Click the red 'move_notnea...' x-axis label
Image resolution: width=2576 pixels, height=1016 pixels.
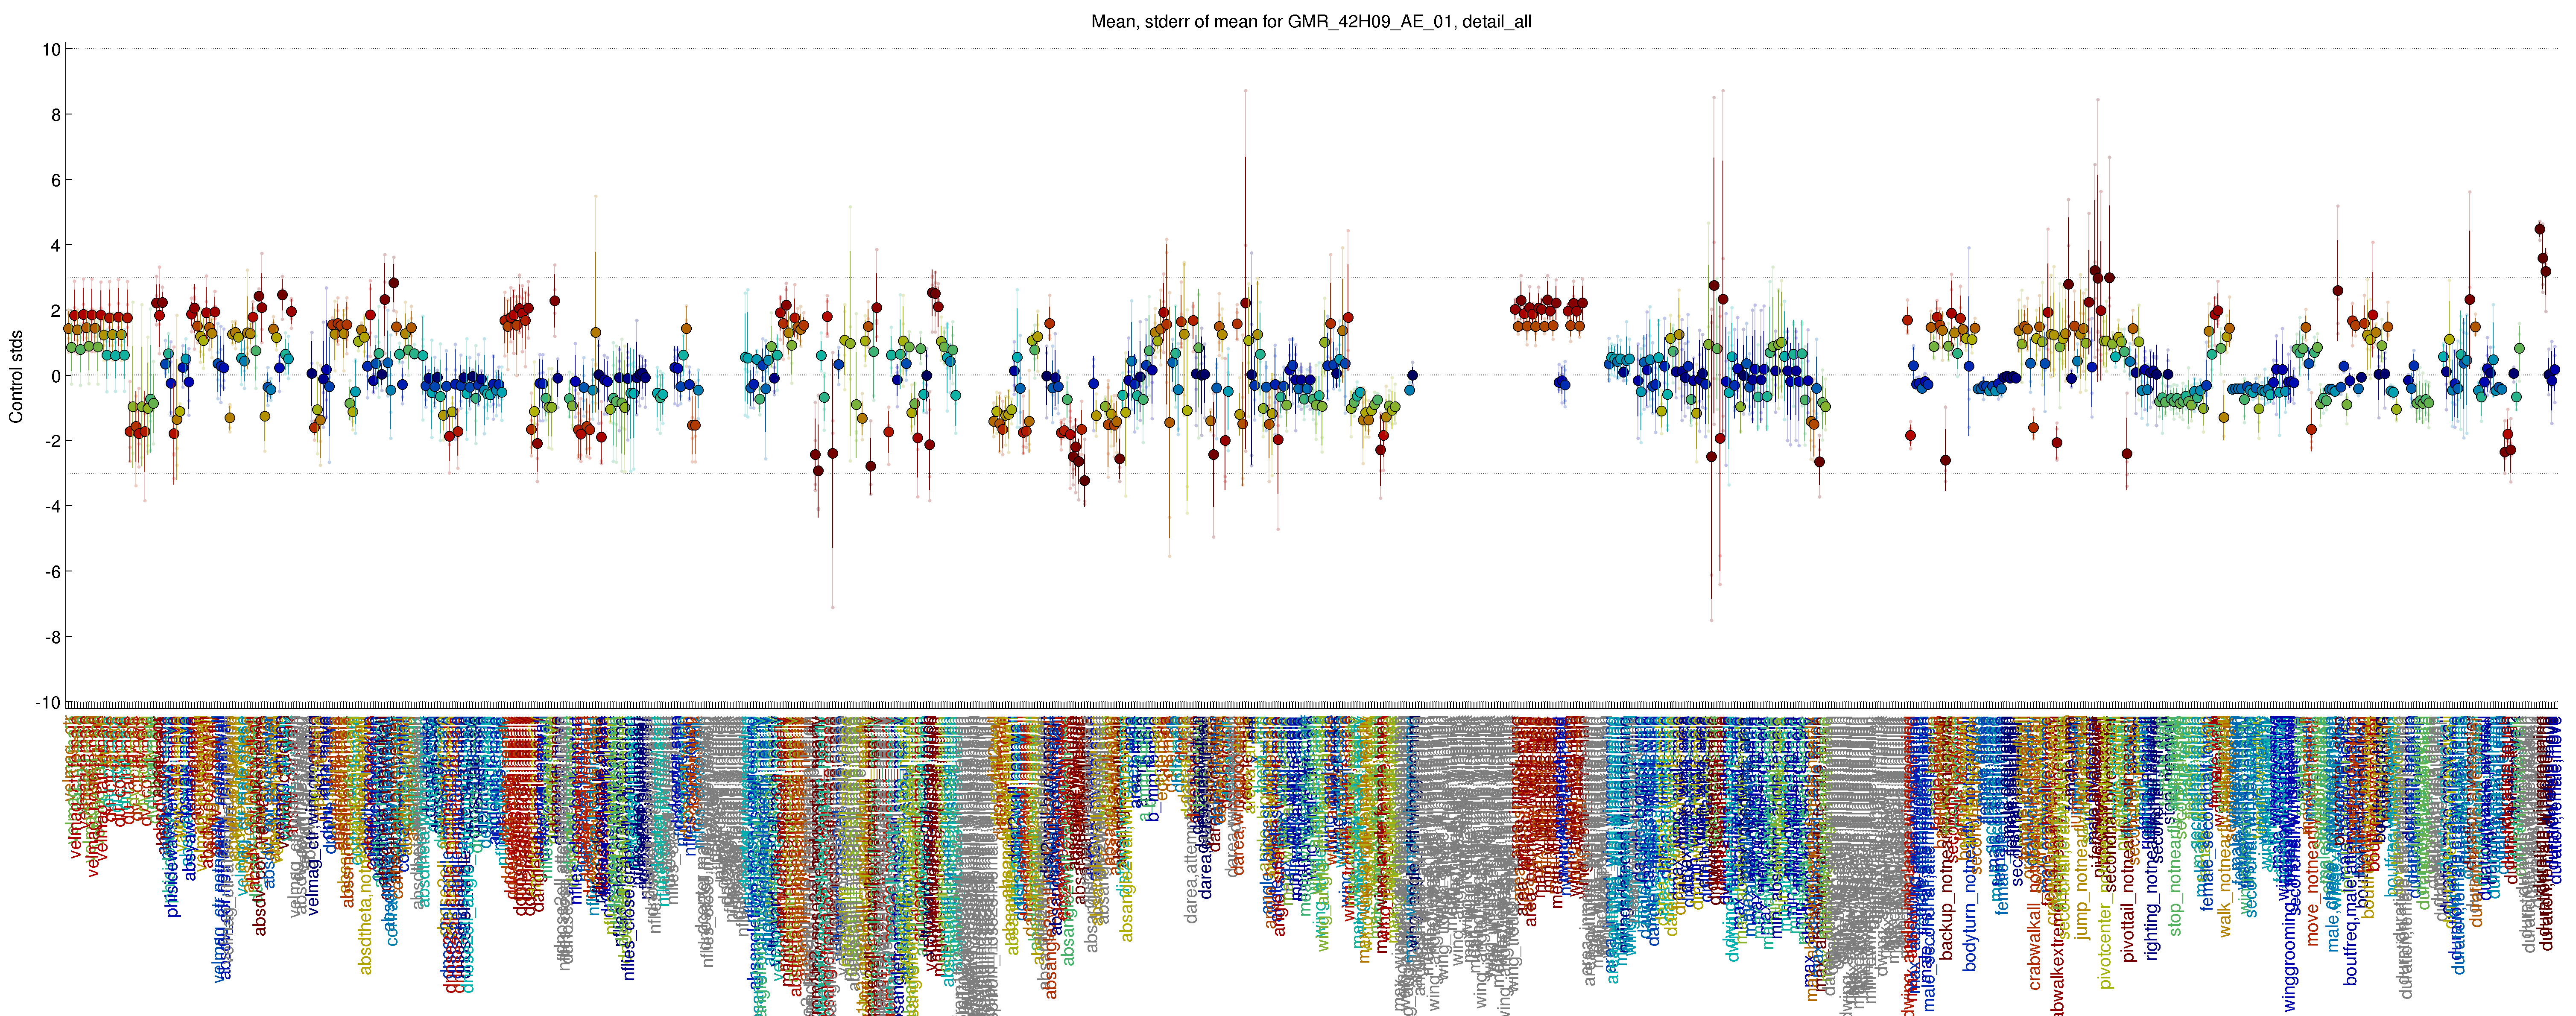2312,892
